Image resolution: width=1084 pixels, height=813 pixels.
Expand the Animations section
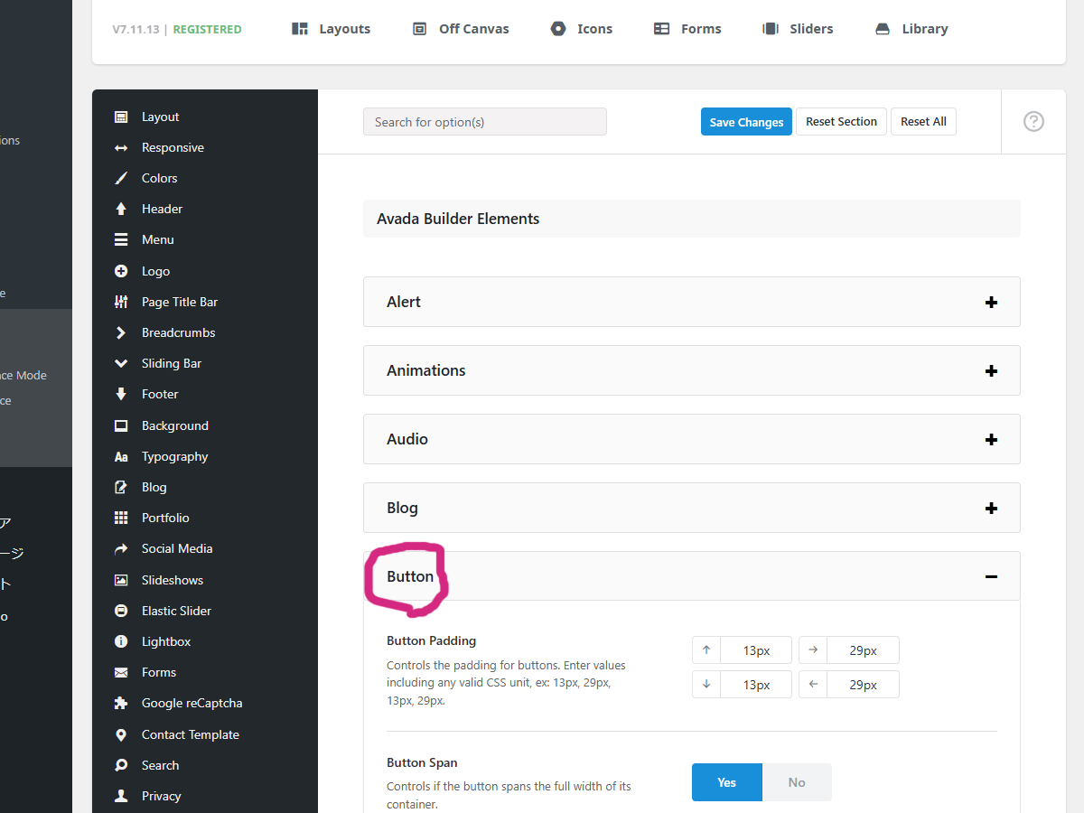pyautogui.click(x=692, y=370)
